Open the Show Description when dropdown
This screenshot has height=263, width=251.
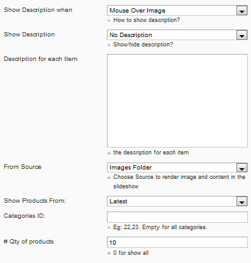coord(177,11)
